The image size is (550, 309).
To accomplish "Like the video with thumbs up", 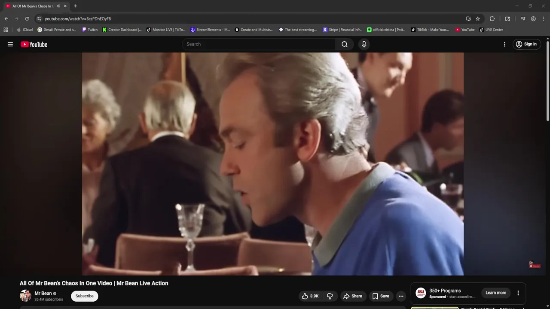I will tap(310, 296).
